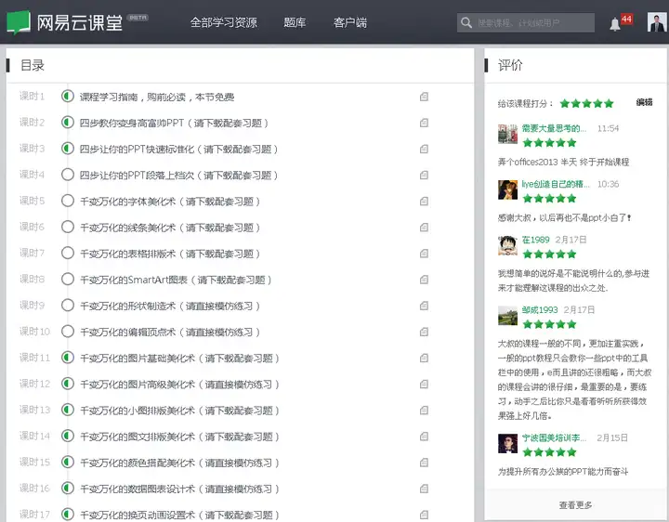669x522 pixels.
Task: Open lesson 千变万化的图片基础美化术
Action: click(x=179, y=359)
